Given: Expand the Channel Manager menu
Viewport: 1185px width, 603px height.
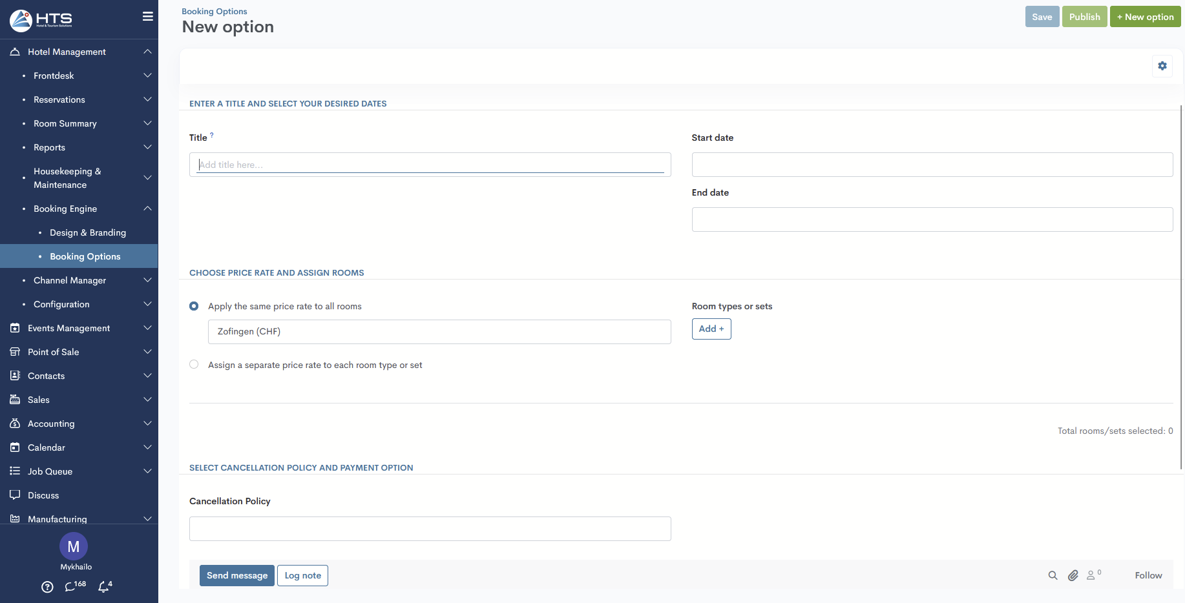Looking at the screenshot, I should click(x=70, y=280).
